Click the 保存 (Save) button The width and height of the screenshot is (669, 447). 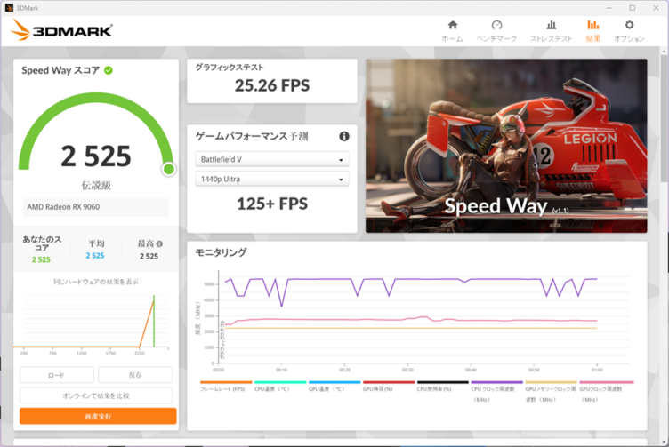point(135,375)
